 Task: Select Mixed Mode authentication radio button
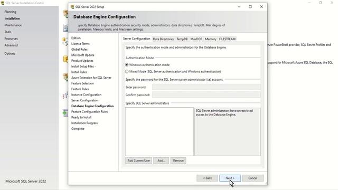[x=127, y=72]
